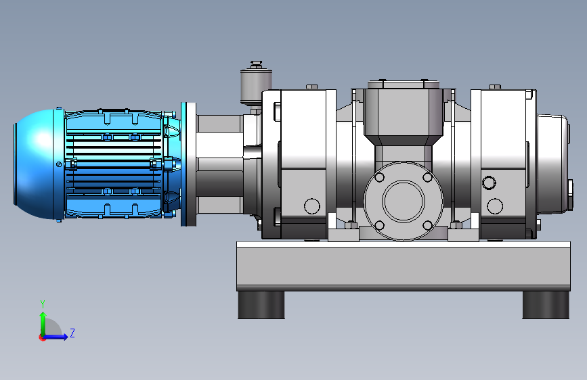The width and height of the screenshot is (587, 380).
Task: Pick the left dark support foot
Action: click(261, 305)
